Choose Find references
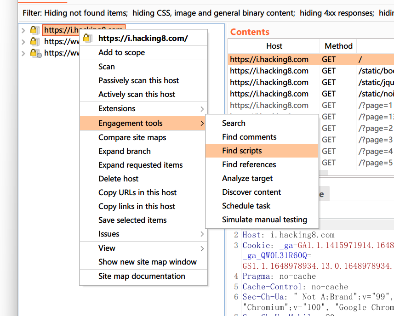394x316 pixels. click(x=262, y=164)
